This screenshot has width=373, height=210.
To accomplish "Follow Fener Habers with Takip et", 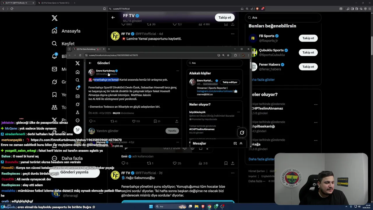I will point(308,67).
